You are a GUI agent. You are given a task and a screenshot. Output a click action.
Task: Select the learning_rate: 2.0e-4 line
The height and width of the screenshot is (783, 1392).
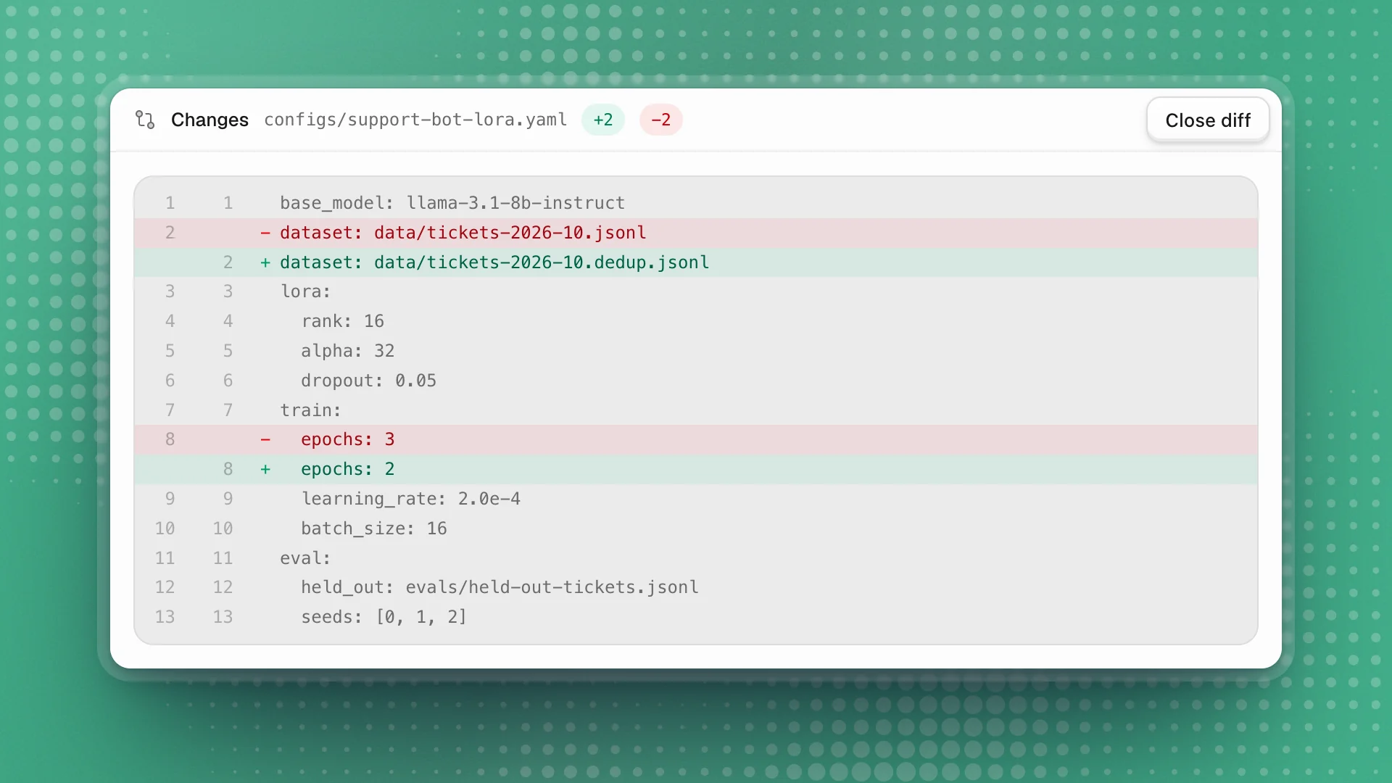pos(696,499)
